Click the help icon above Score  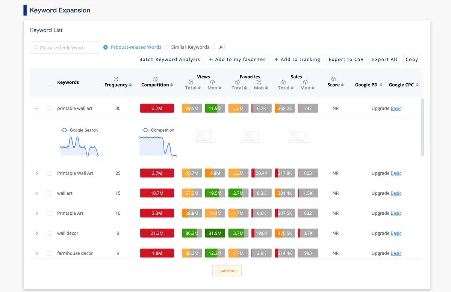[333, 79]
